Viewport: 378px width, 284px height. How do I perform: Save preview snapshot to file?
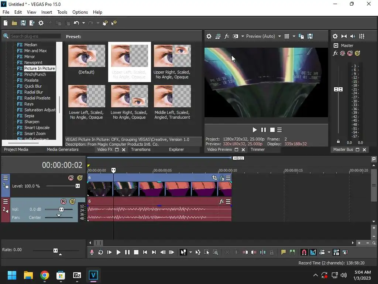pyautogui.click(x=310, y=36)
